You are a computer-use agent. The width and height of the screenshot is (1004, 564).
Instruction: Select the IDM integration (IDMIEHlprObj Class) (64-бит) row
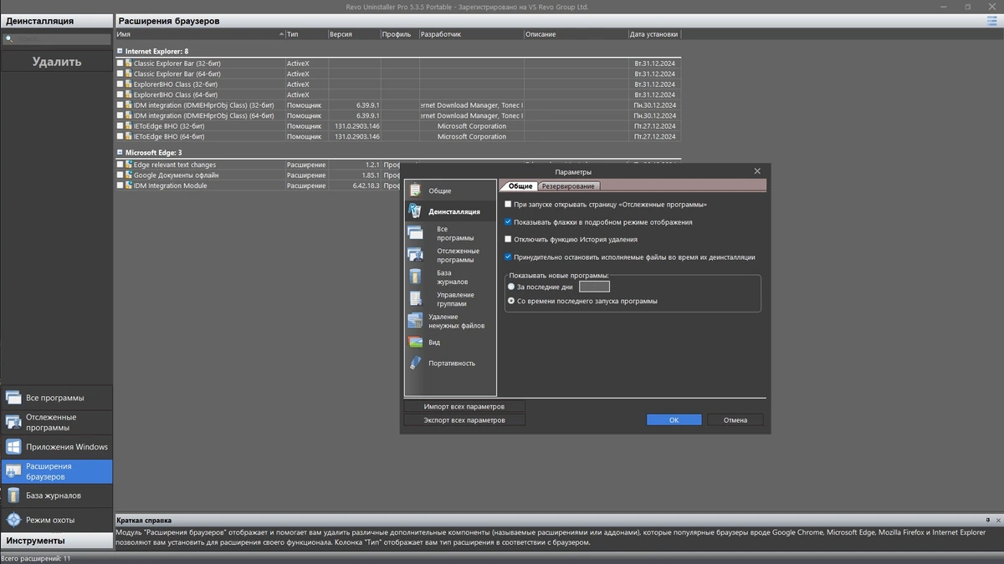point(398,115)
